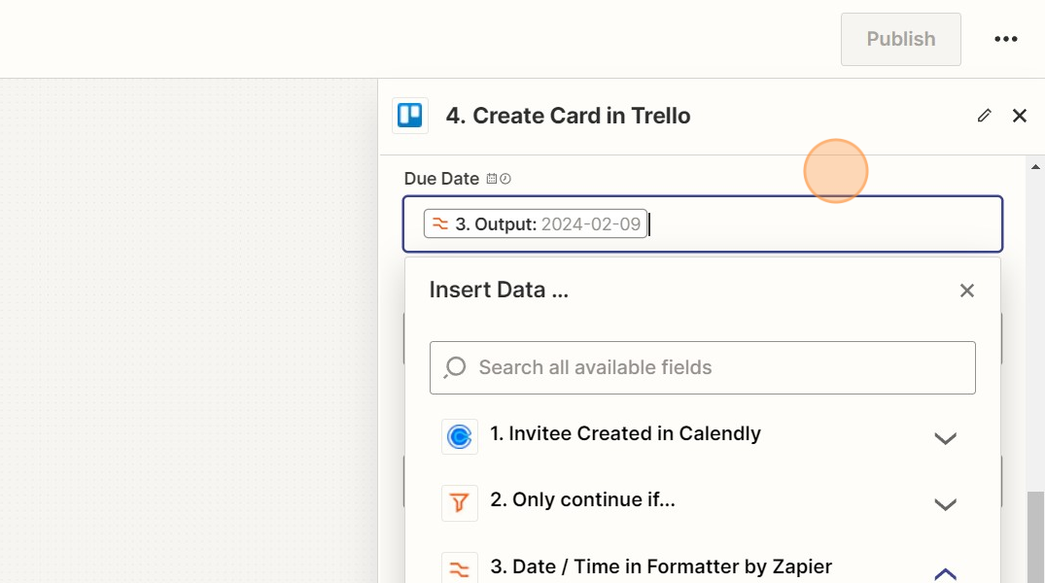Click the Formatter by Zapier icon
Viewport: 1045px width, 583px height.
coord(459,568)
